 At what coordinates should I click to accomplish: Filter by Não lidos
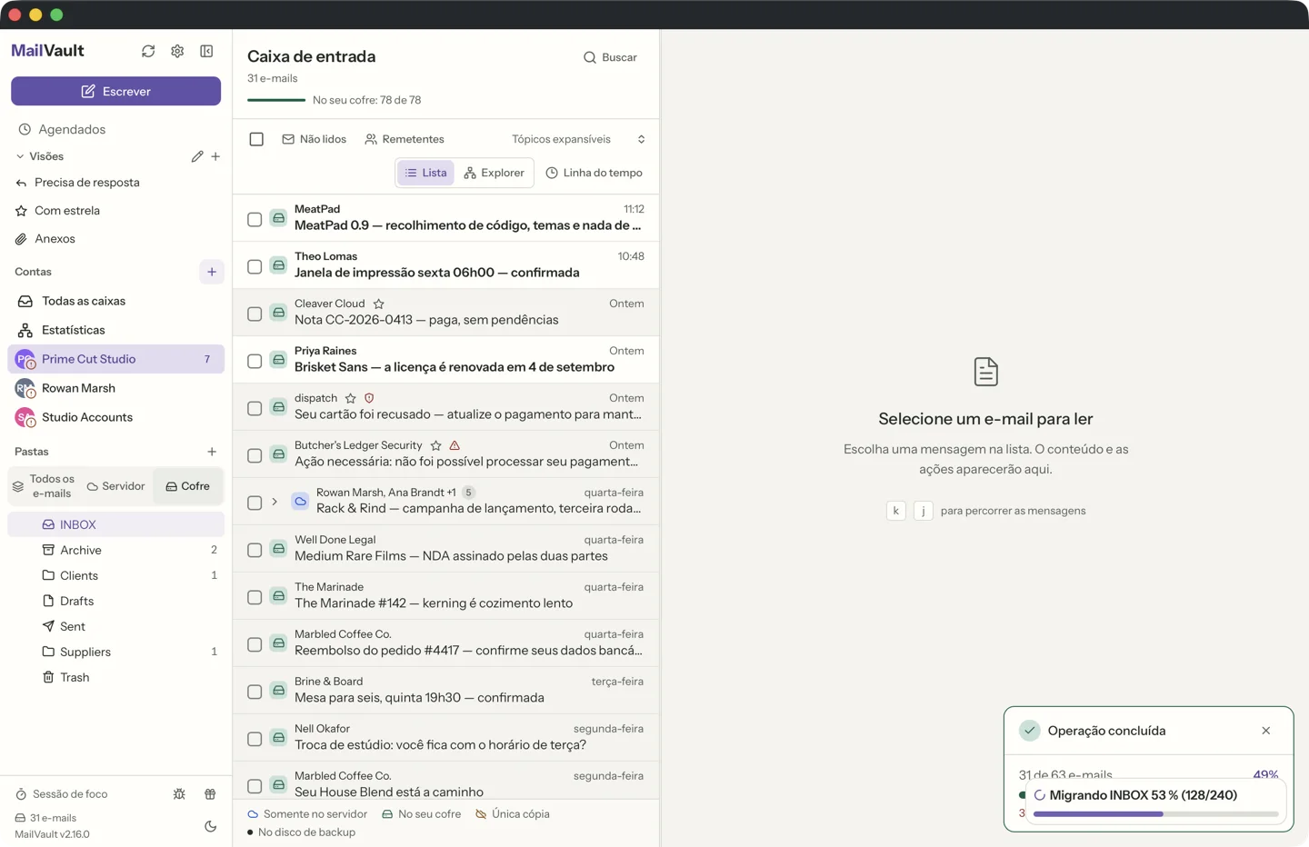tap(314, 139)
